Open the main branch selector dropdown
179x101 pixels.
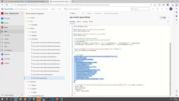[73, 13]
